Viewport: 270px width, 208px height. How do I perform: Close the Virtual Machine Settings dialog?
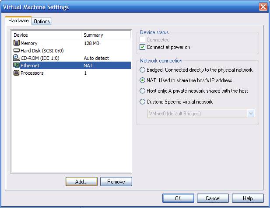click(x=263, y=7)
